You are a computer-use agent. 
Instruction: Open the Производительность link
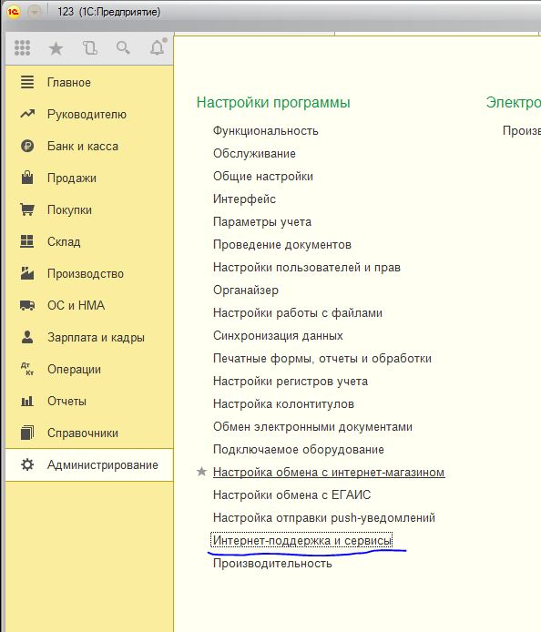272,564
